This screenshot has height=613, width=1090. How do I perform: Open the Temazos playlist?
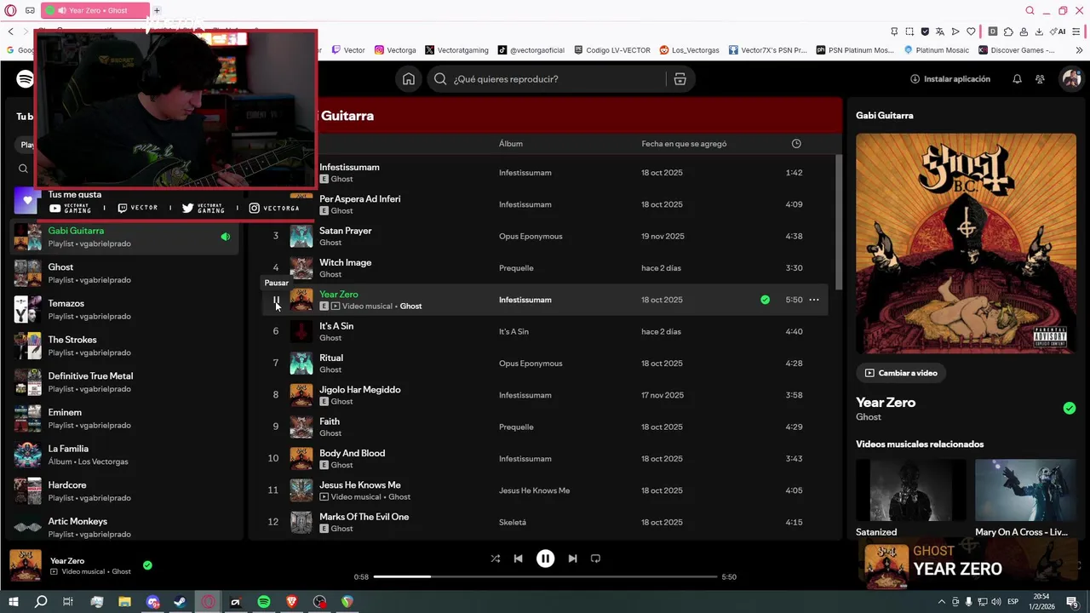point(126,310)
